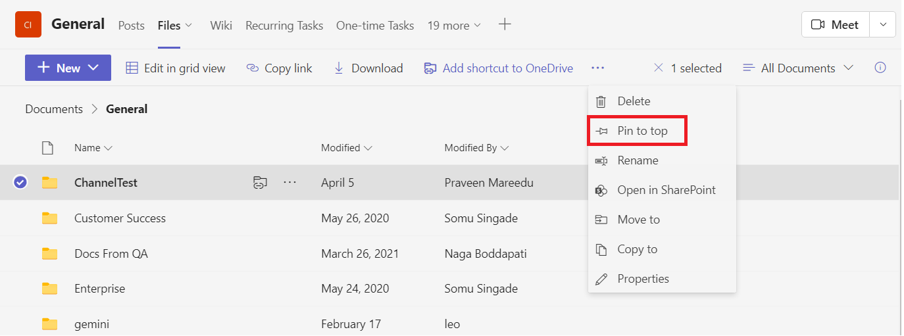Expand the Meet options dropdown arrow

tap(883, 25)
